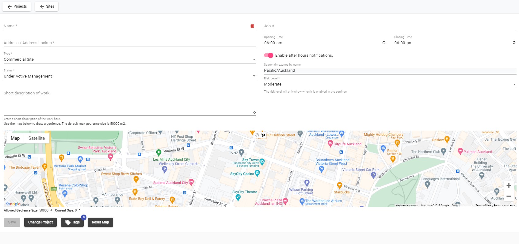Click the Sudima Auckland City hotel marker
The height and width of the screenshot is (244, 519).
point(191,182)
